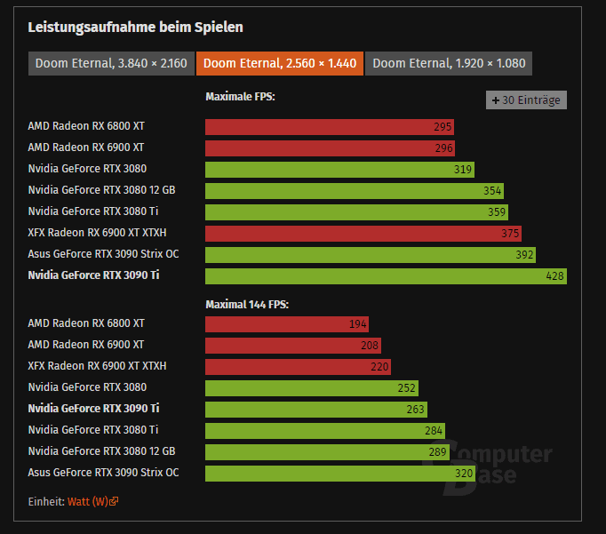The height and width of the screenshot is (534, 606).
Task: Select the 319 bar for RTX 3080
Action: pos(339,170)
